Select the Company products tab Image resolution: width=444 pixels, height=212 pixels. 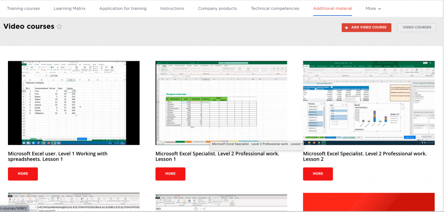(x=217, y=8)
